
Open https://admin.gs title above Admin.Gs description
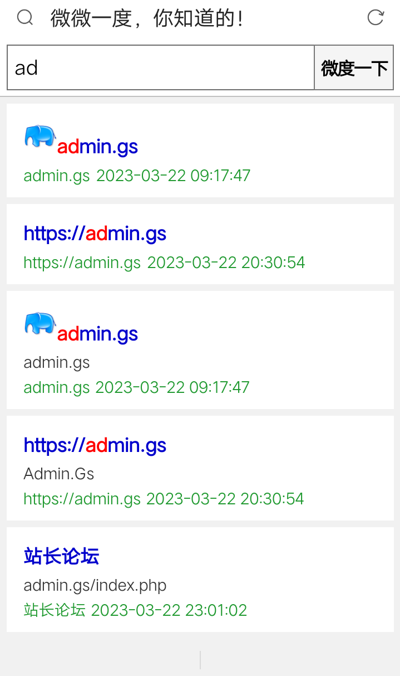coord(95,445)
